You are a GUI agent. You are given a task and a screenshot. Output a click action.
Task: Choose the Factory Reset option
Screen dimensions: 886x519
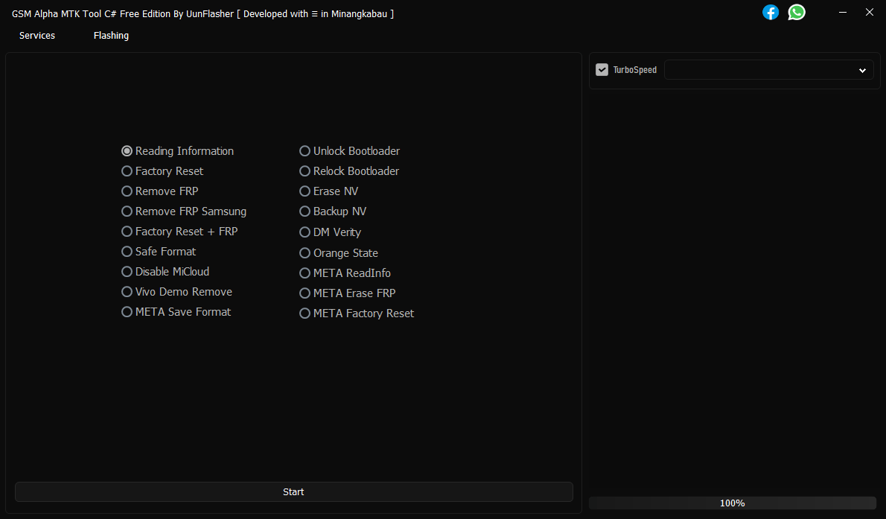pyautogui.click(x=127, y=171)
